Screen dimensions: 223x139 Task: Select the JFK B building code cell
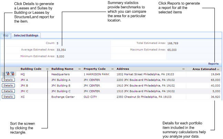pyautogui.click(x=24, y=86)
